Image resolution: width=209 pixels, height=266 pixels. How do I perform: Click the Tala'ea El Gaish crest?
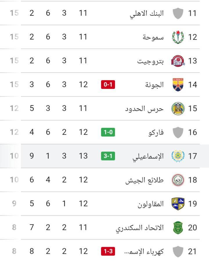click(178, 180)
